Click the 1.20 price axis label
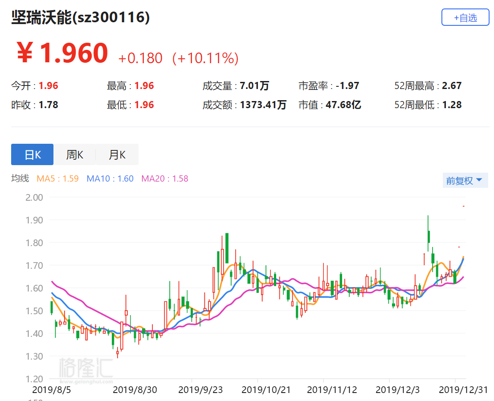Image resolution: width=494 pixels, height=401 pixels. tap(34, 379)
